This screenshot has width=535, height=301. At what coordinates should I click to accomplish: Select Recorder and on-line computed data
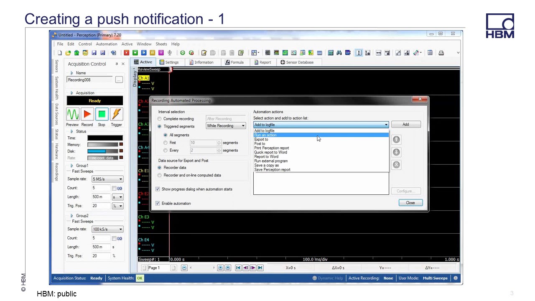point(159,175)
